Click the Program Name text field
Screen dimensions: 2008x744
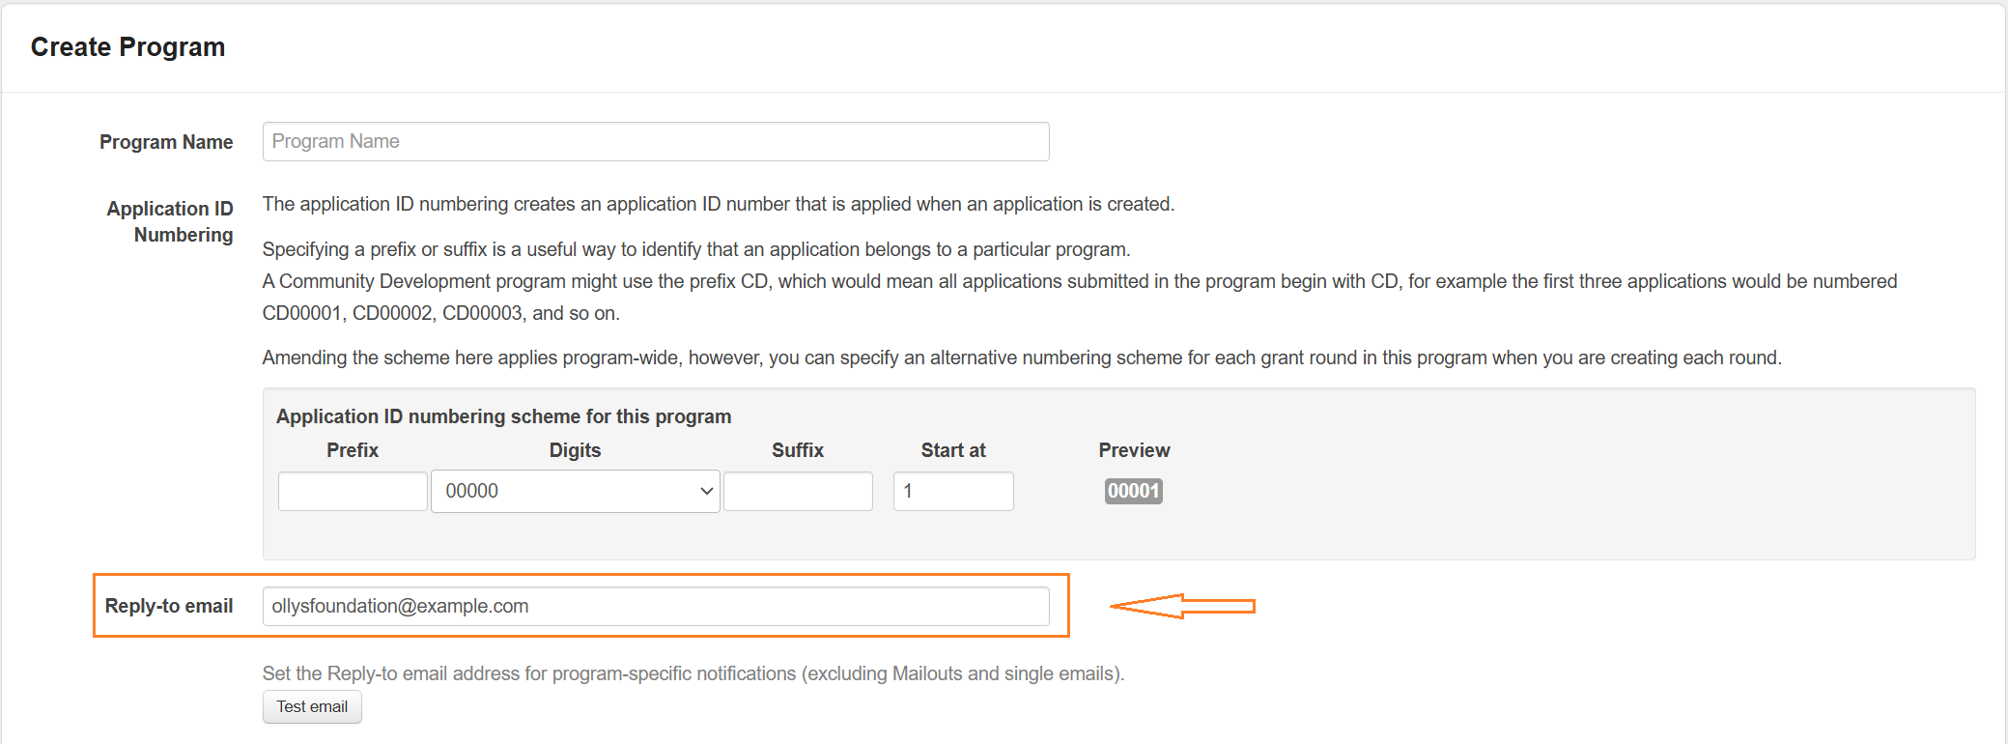click(655, 141)
